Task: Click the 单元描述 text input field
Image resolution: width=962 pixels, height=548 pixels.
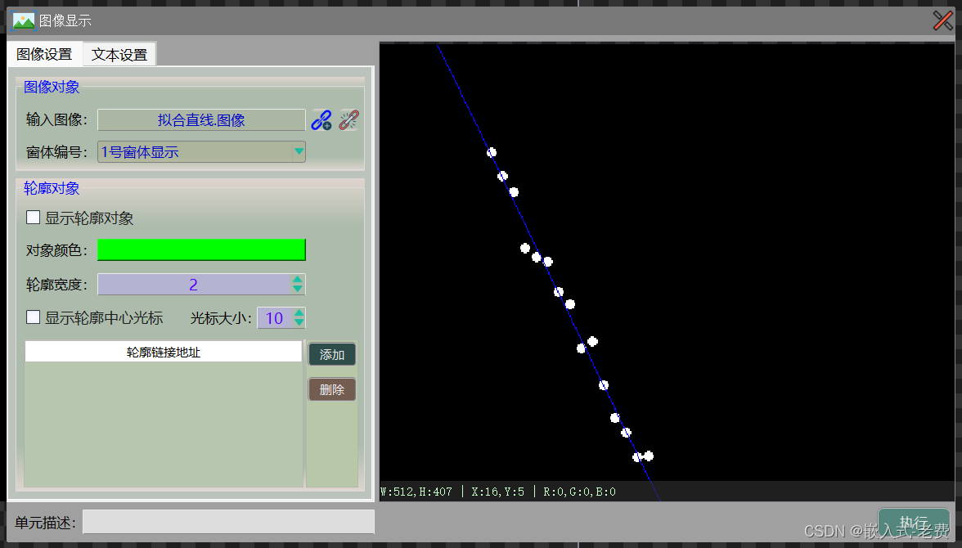Action: 228,522
